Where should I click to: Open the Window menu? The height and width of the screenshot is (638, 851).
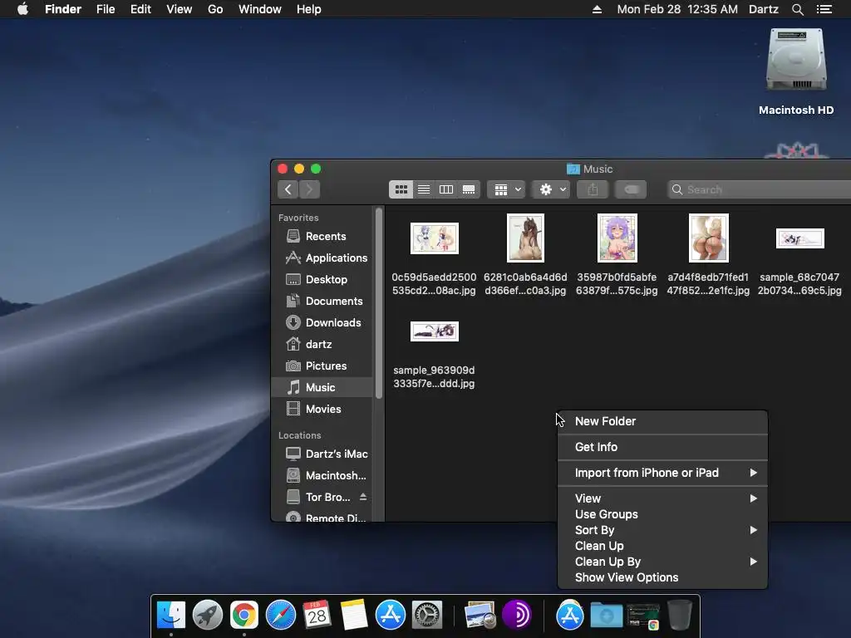click(260, 9)
